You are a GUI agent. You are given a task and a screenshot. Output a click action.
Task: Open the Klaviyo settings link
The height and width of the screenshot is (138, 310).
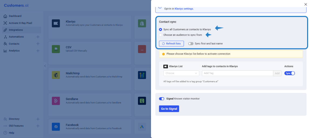(184, 9)
